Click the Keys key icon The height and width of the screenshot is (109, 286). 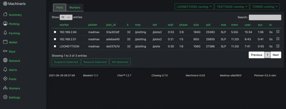tap(5, 51)
